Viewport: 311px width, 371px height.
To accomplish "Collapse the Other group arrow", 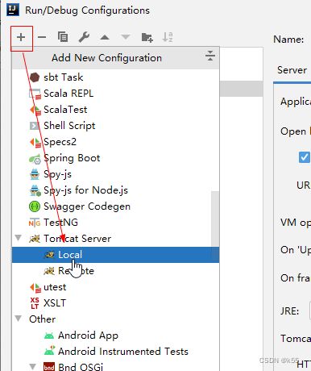I will [19, 319].
